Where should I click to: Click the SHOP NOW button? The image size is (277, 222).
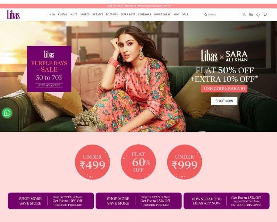pyautogui.click(x=224, y=101)
